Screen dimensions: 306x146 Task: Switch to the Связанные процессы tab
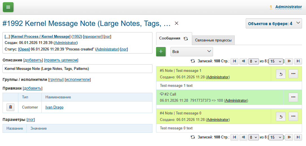point(213,40)
